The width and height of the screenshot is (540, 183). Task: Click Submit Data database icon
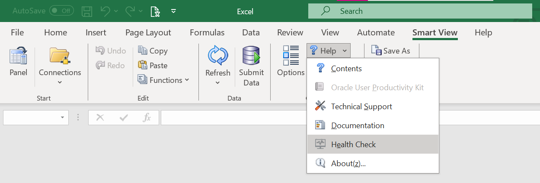click(x=251, y=56)
